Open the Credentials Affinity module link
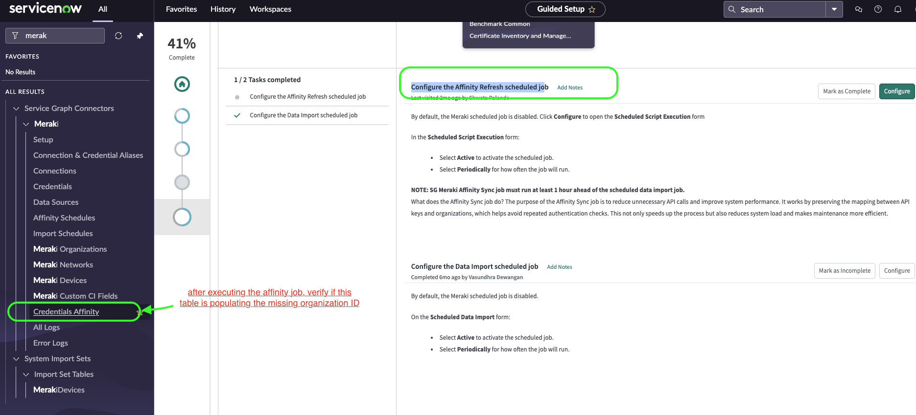Screen dimensions: 916x415 66,312
